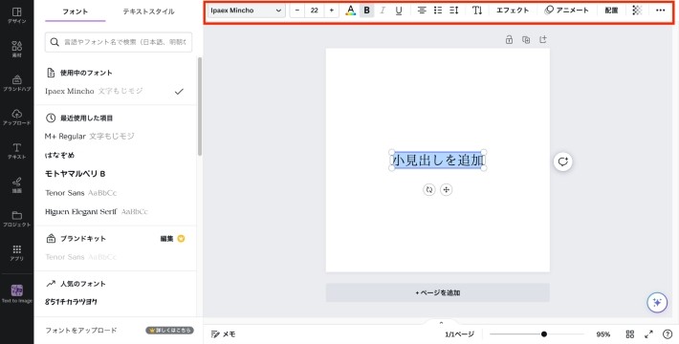Viewport: 679px width, 344px height.
Task: Open the メモ notes panel
Action: tap(223, 334)
